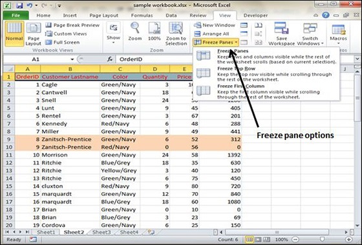Click the zoom slider in status bar
This screenshot has width=362, height=245.
pos(322,239)
